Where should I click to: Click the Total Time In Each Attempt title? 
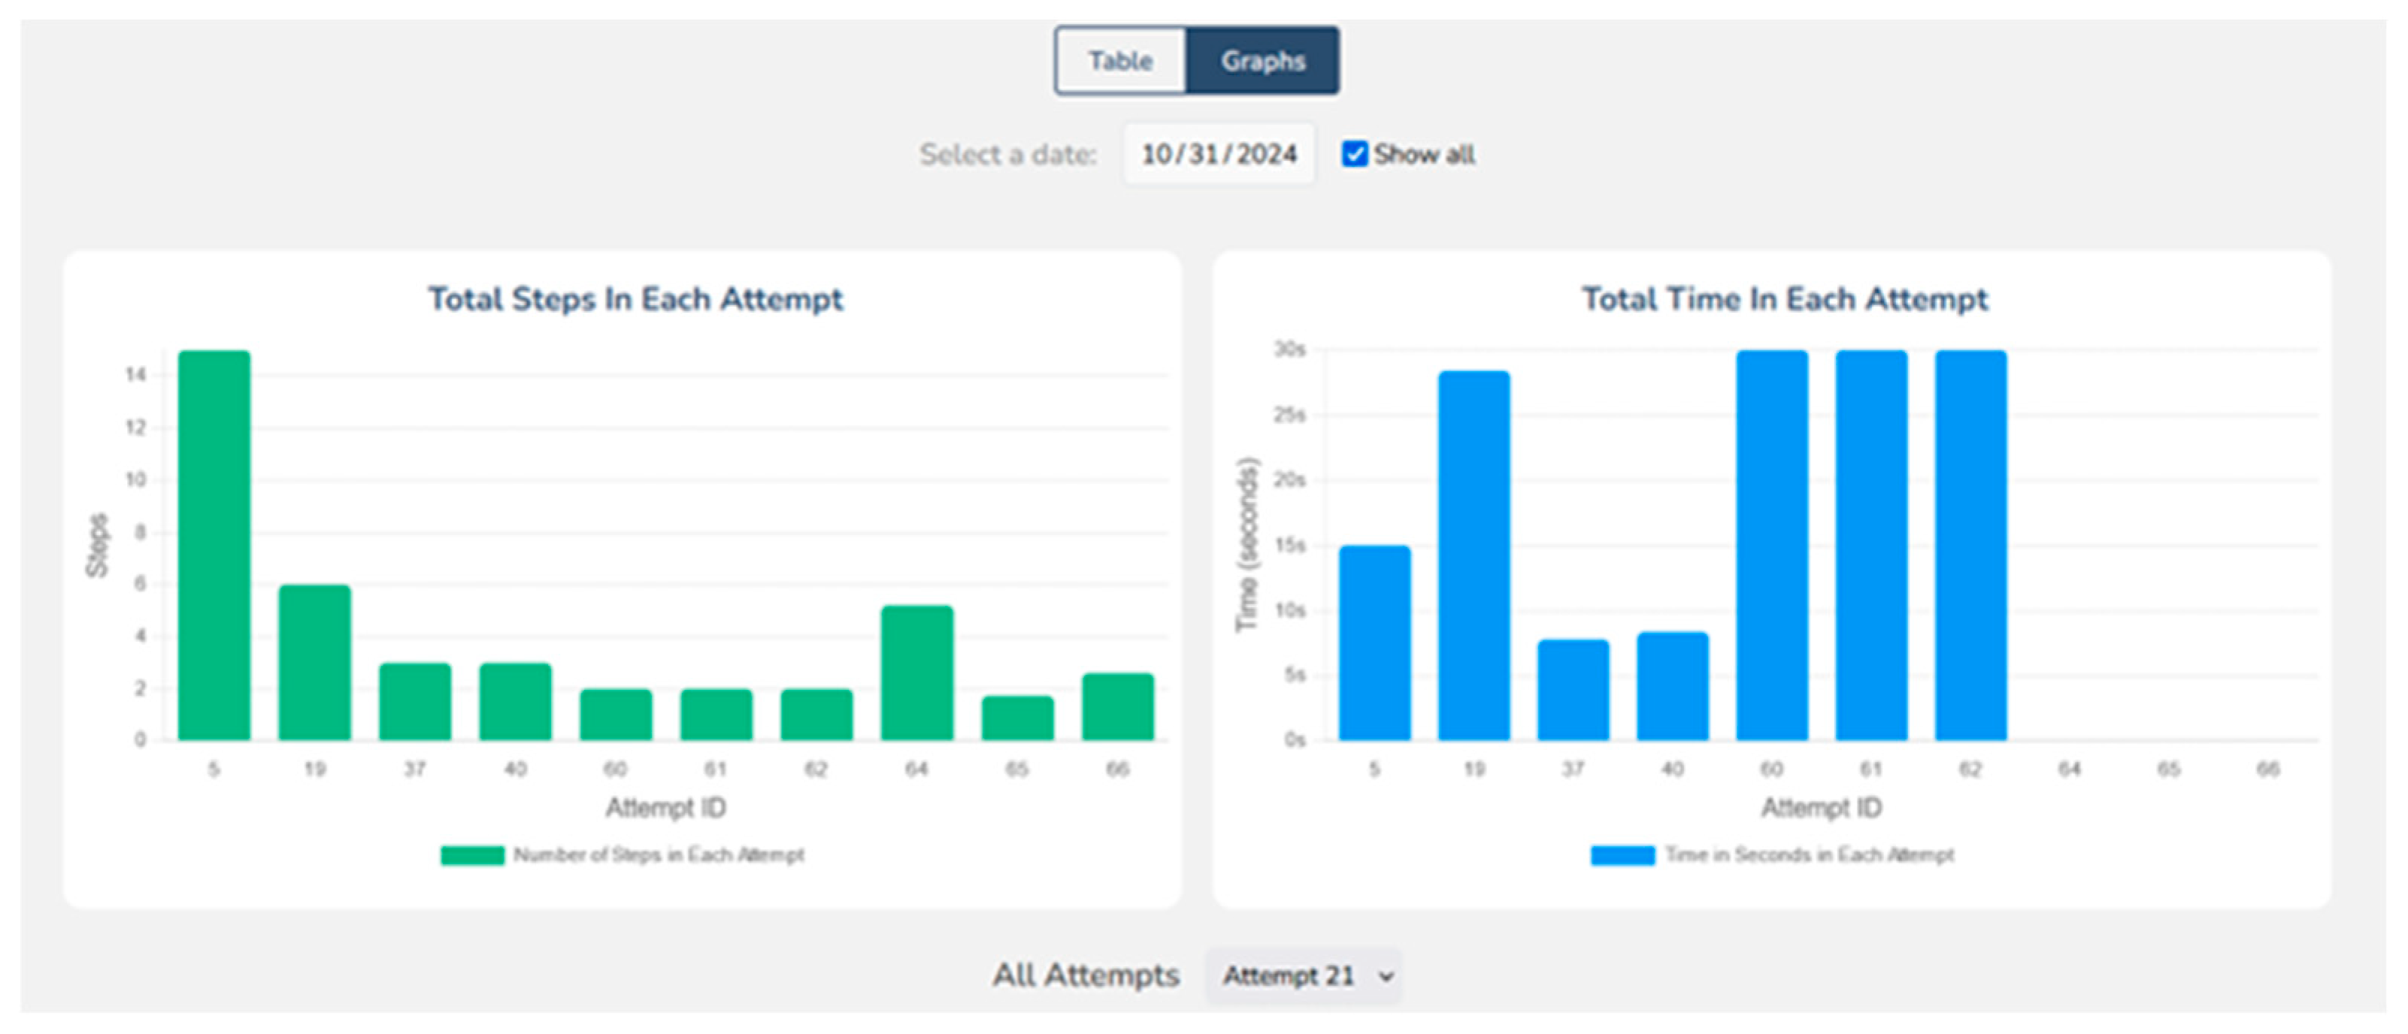pyautogui.click(x=1785, y=299)
